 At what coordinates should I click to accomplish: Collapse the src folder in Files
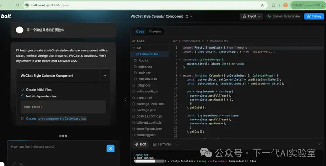pos(134,48)
